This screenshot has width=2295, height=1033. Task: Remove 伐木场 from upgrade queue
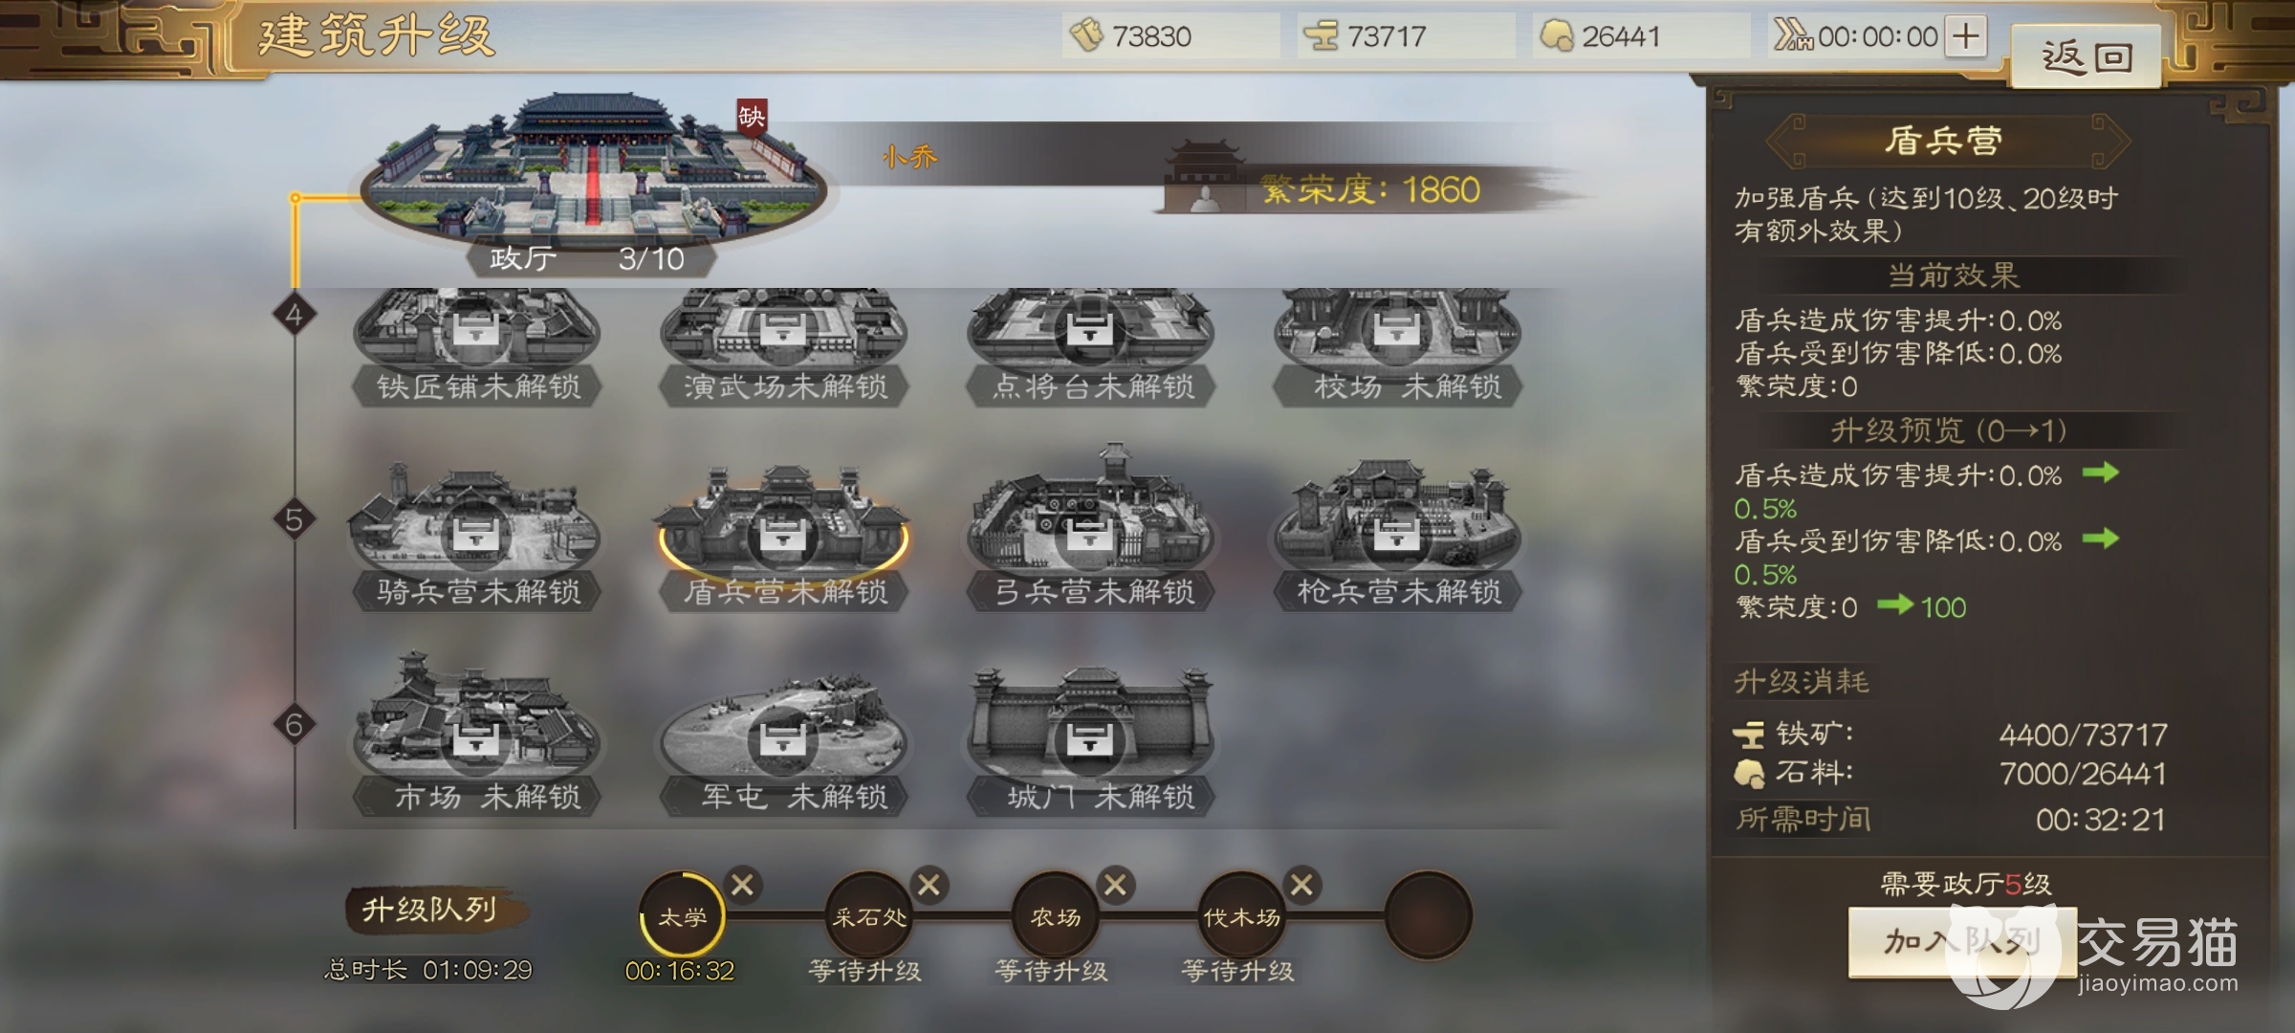coord(1301,885)
